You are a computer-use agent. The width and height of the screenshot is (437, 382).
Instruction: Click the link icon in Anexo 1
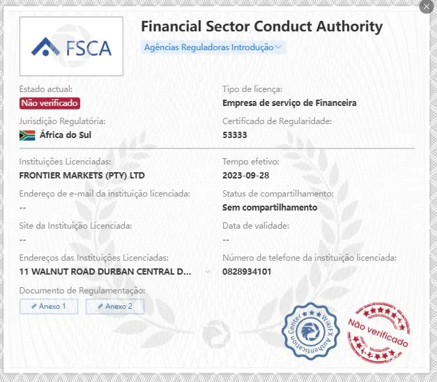click(x=34, y=306)
